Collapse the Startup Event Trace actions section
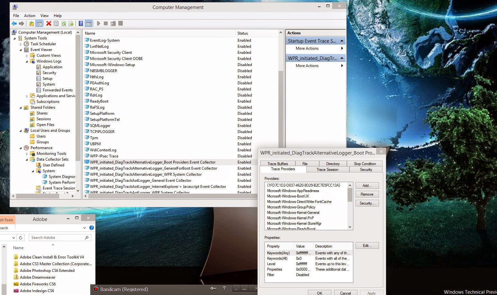 pyautogui.click(x=342, y=41)
